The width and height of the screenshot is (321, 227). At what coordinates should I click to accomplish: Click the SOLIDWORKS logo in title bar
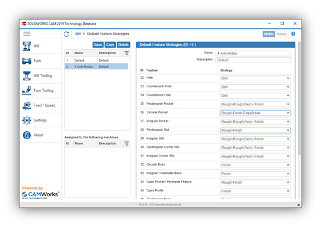(24, 23)
